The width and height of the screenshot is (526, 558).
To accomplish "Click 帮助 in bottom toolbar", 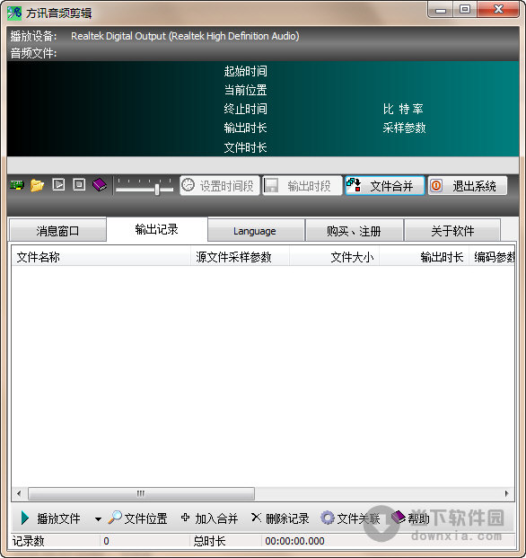I will [410, 518].
